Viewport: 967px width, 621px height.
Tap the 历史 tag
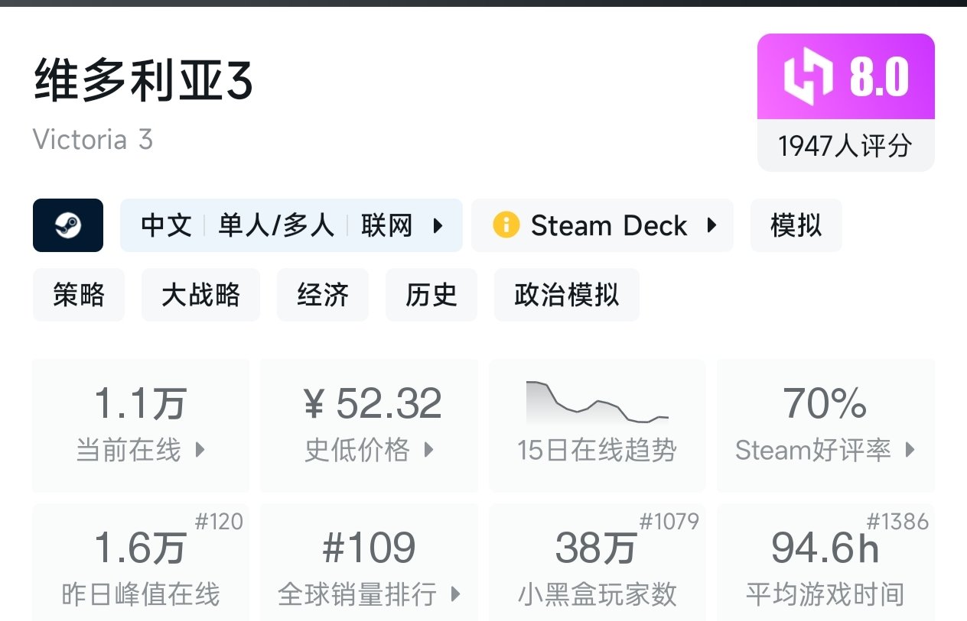pyautogui.click(x=431, y=294)
